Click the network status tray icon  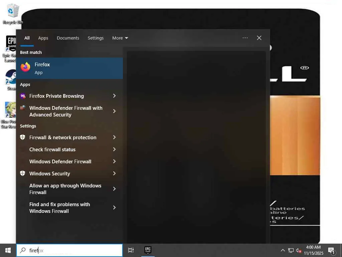click(x=291, y=250)
